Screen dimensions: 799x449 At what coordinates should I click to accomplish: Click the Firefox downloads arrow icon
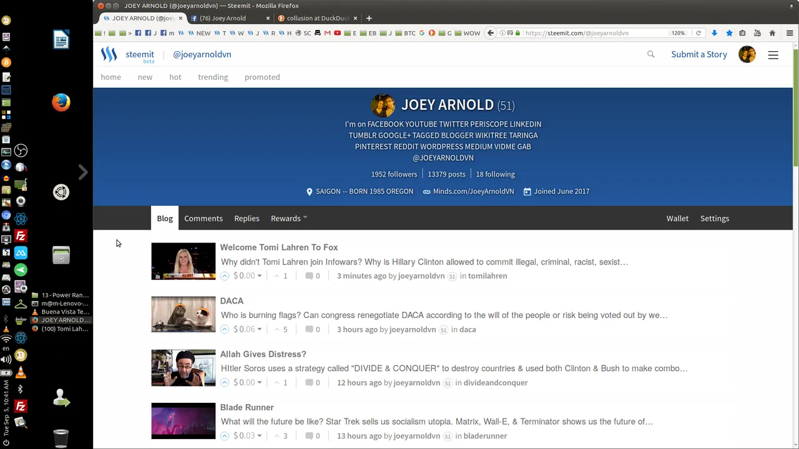[714, 33]
